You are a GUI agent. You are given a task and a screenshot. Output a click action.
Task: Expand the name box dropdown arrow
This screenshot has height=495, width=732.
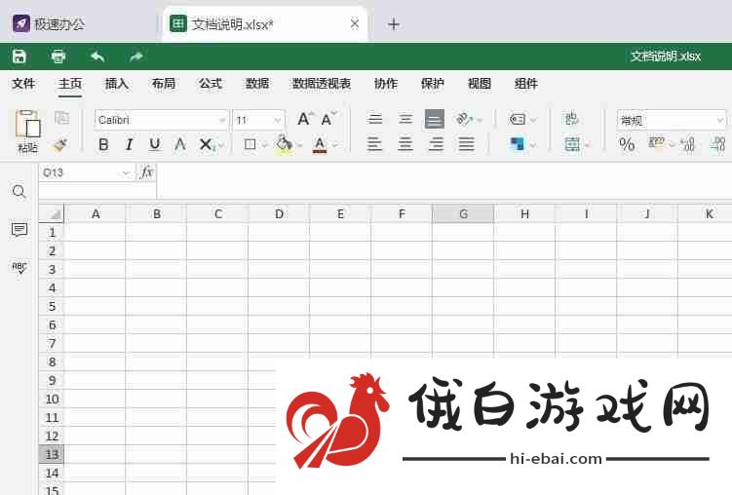[x=125, y=173]
